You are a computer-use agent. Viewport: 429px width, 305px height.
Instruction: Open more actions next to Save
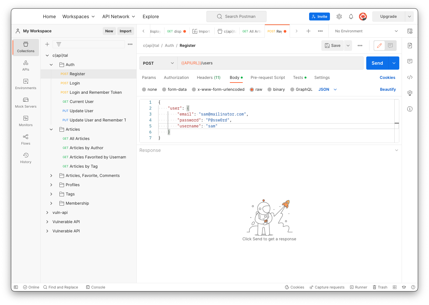(x=360, y=46)
